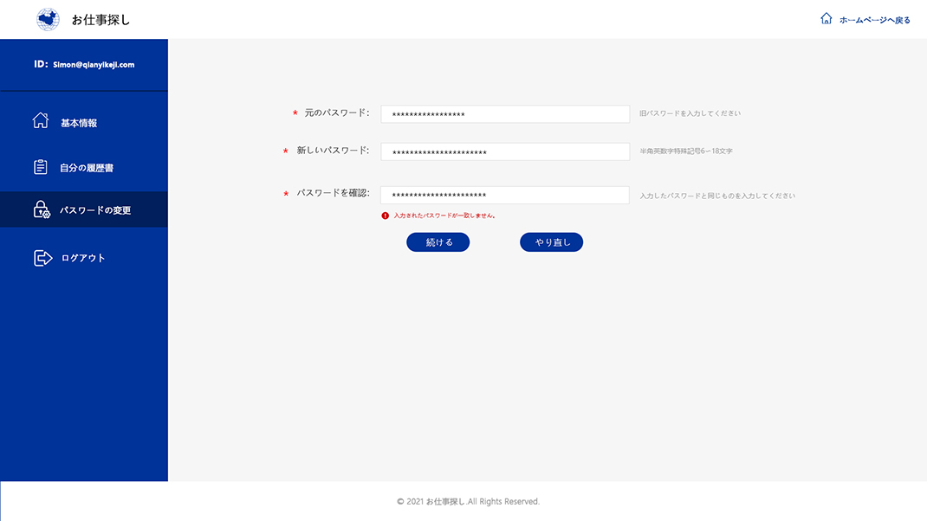This screenshot has width=927, height=521.
Task: Select the パスワードを確認 input box
Action: (505, 196)
